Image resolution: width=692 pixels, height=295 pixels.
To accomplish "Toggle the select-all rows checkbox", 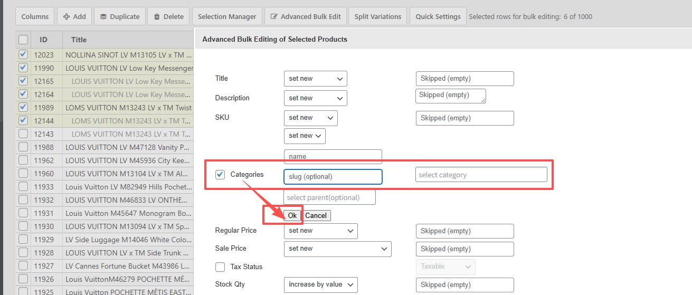I will pos(23,40).
